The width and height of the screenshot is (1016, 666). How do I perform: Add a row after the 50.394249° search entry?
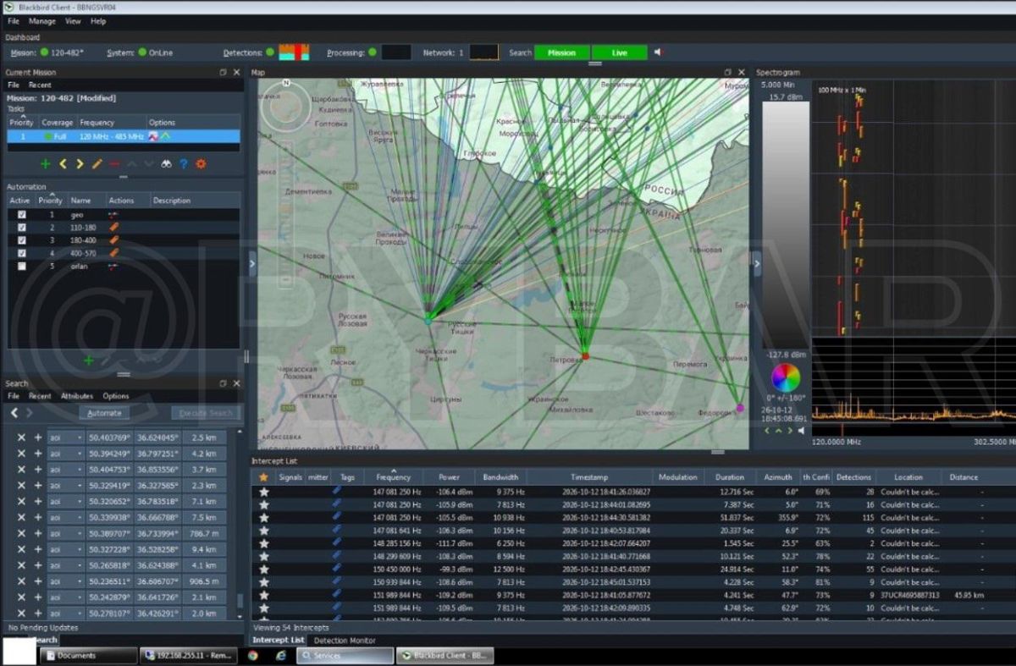click(38, 454)
